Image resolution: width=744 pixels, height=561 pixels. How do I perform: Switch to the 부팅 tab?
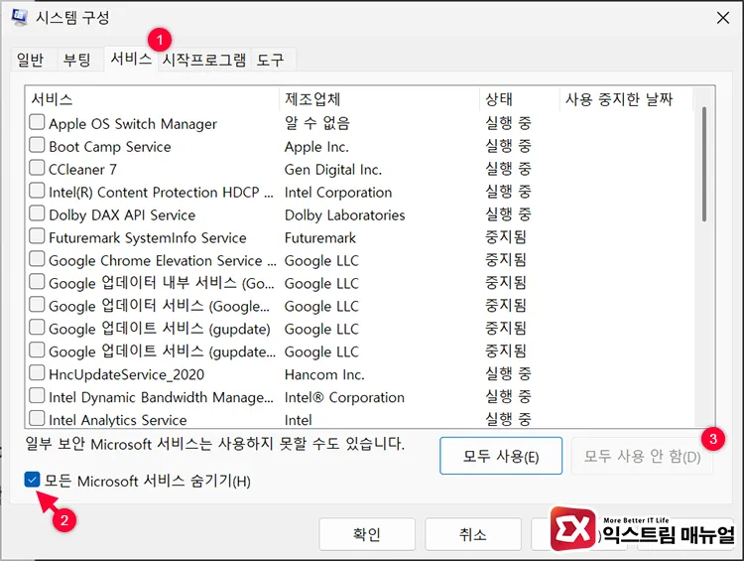77,61
